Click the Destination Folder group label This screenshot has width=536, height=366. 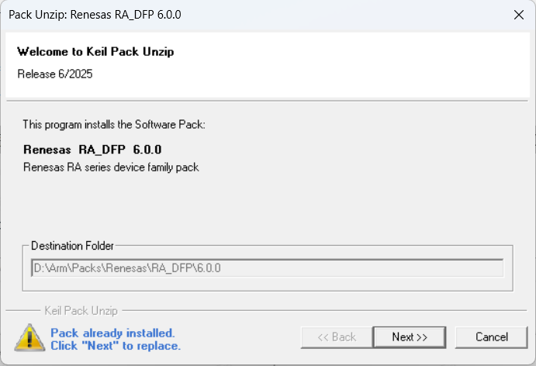pos(72,246)
